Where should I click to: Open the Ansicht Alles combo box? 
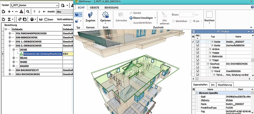64,12
